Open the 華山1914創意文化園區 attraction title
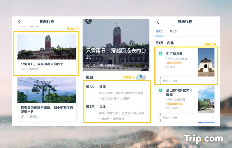Viewport: 232px width, 148px height. click(x=179, y=93)
